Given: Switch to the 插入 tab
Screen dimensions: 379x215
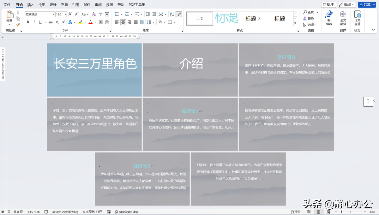Looking at the screenshot, I should 31,5.
